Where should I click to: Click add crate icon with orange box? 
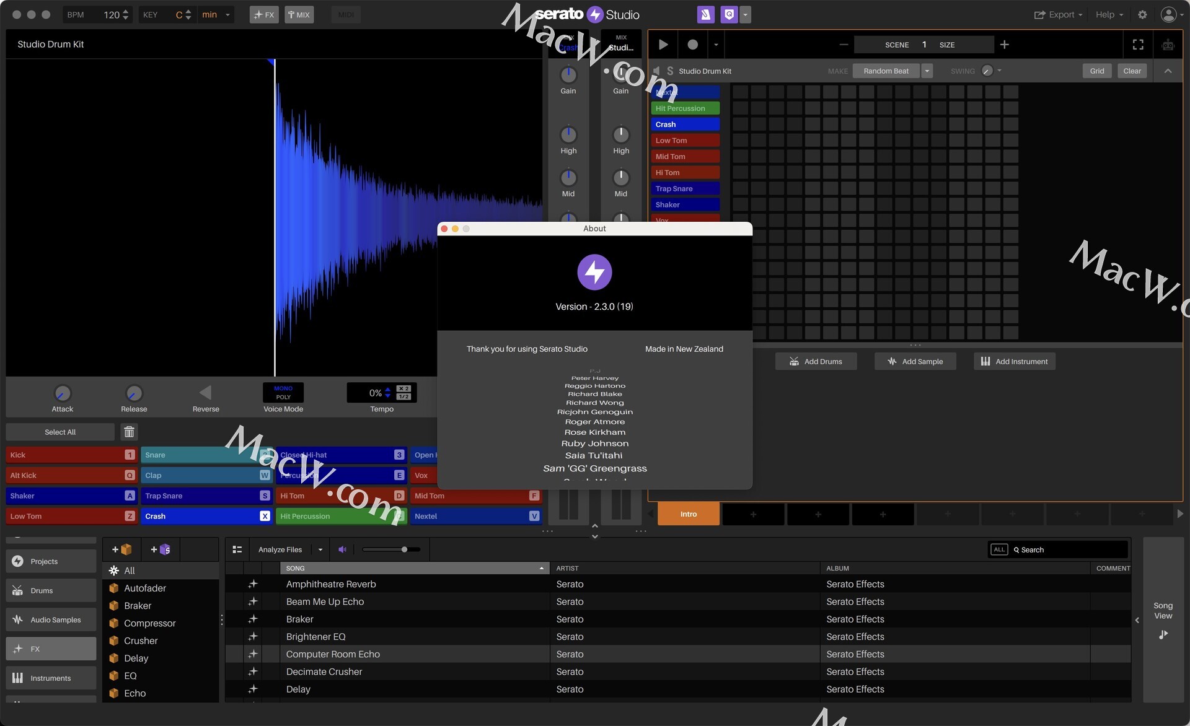pyautogui.click(x=121, y=549)
